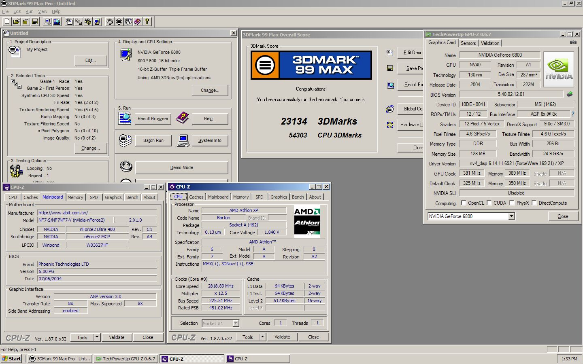Click the Batch Run button
583x364 pixels.
(x=153, y=140)
